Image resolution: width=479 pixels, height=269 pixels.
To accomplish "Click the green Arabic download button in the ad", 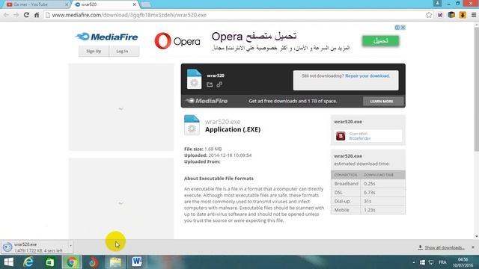I will pos(380,41).
